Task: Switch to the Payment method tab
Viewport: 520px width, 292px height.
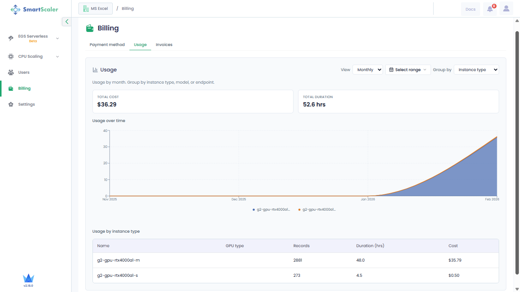Action: point(107,44)
